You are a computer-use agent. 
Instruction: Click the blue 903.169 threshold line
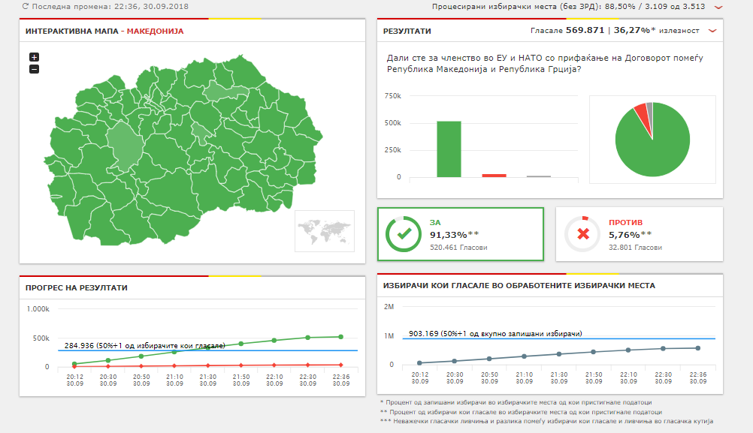click(x=639, y=338)
